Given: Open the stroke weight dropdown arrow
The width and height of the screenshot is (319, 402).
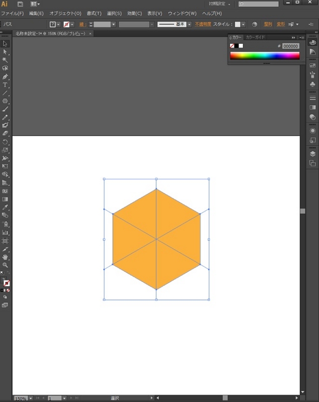Looking at the screenshot, I should pos(113,24).
